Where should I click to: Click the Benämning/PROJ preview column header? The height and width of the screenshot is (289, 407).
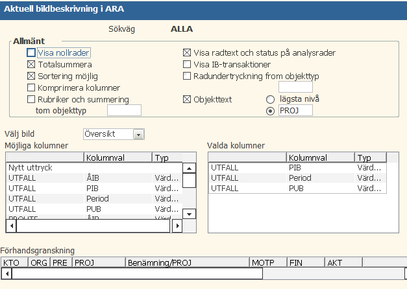188,262
